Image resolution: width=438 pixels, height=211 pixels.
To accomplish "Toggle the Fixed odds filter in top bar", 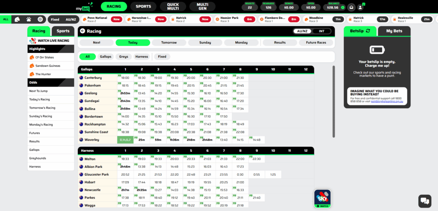I will (x=55, y=20).
